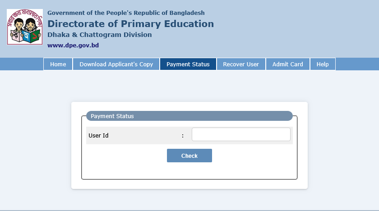This screenshot has height=211, width=379.
Task: Click the Dhaka & Chattogram Division subtitle
Action: (x=99, y=35)
